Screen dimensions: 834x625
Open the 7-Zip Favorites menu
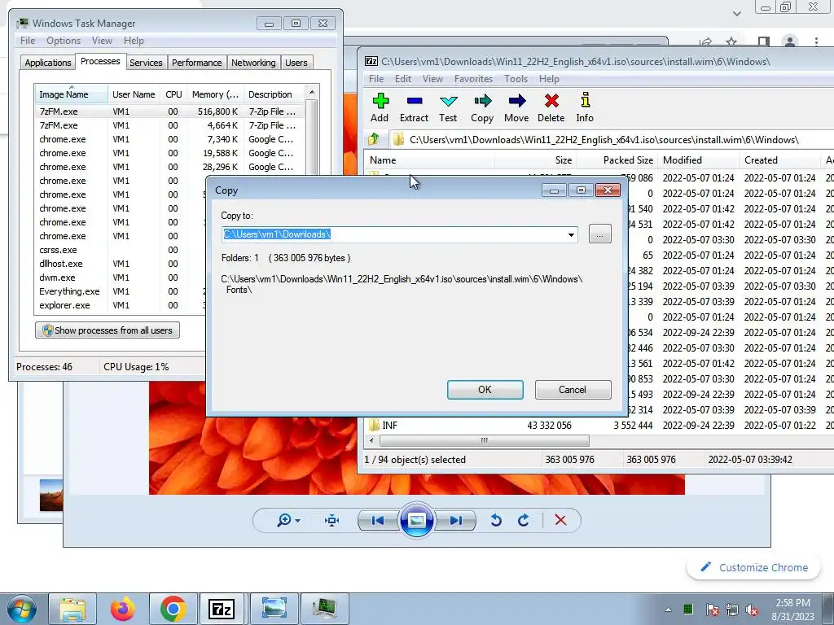[473, 79]
